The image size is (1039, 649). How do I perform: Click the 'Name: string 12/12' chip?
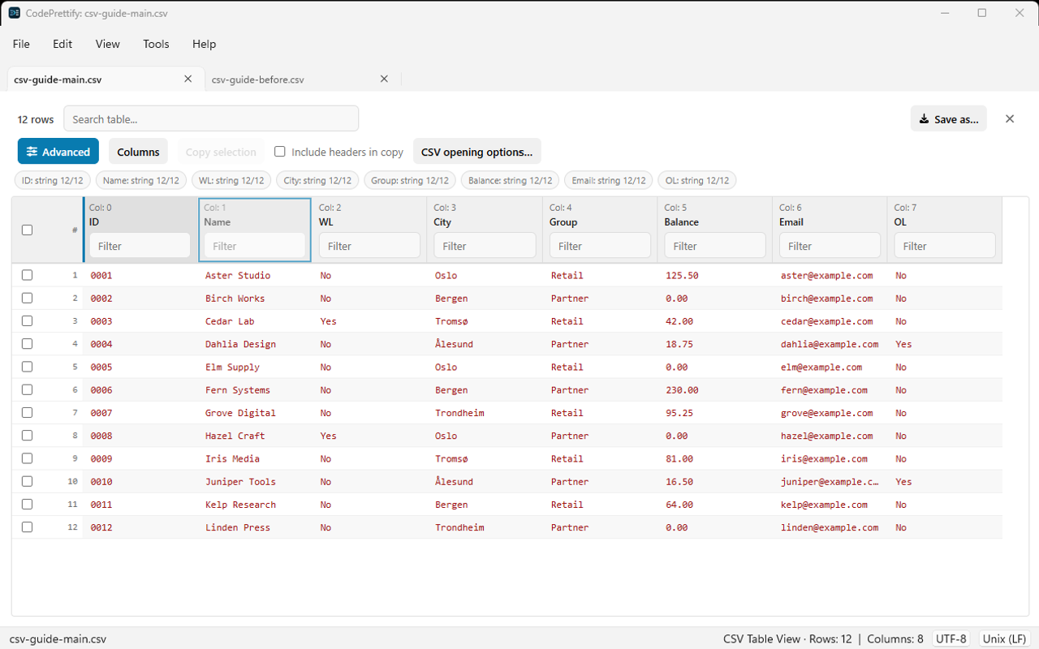pyautogui.click(x=141, y=180)
